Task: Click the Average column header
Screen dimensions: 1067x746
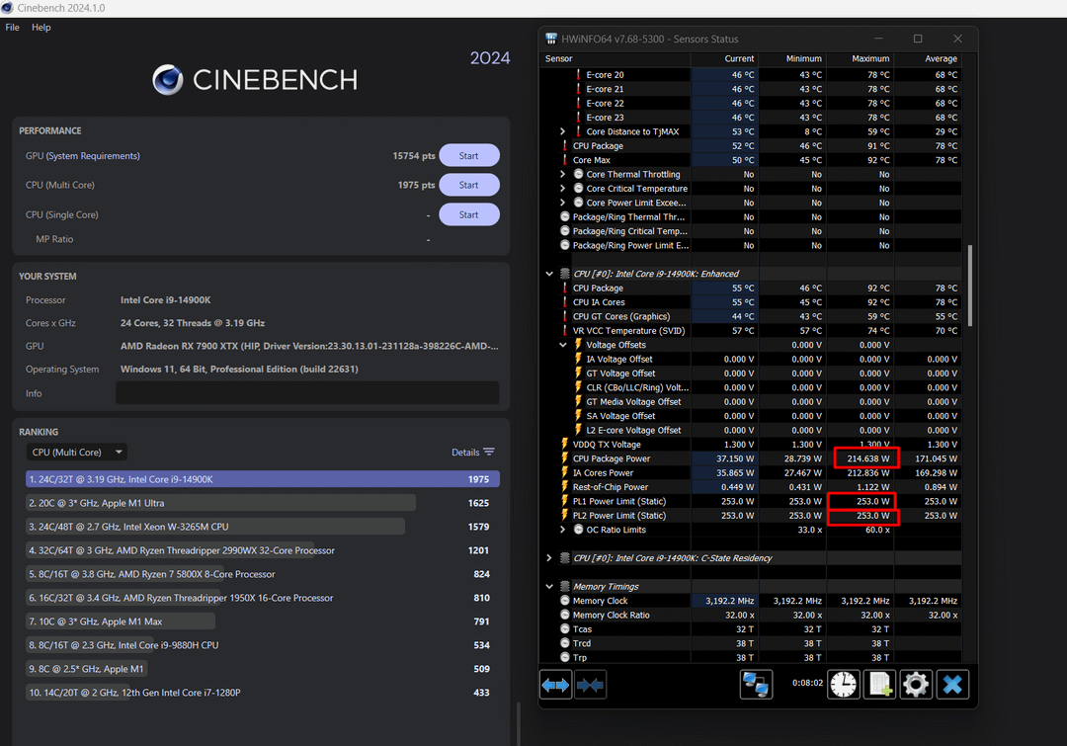Action: pyautogui.click(x=928, y=58)
